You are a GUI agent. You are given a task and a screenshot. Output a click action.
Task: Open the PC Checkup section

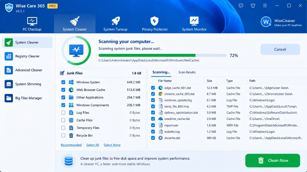point(32,24)
